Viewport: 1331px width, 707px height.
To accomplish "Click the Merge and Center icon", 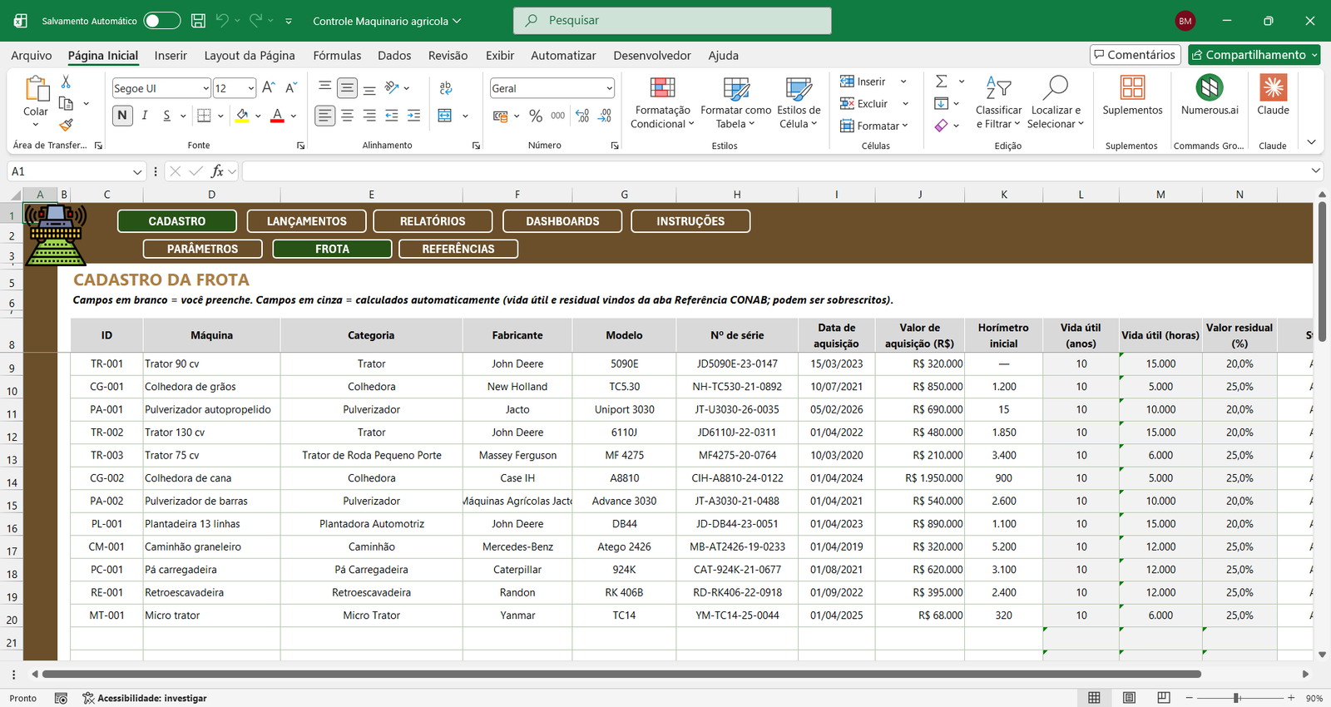I will [x=445, y=116].
